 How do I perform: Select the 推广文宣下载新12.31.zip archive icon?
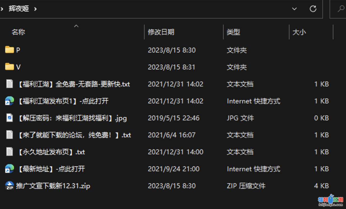pos(10,186)
